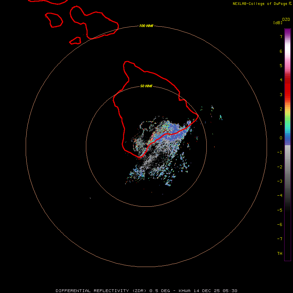293x293 pixels.
Task: Click the -2 value on the color scale
Action: coord(280,167)
